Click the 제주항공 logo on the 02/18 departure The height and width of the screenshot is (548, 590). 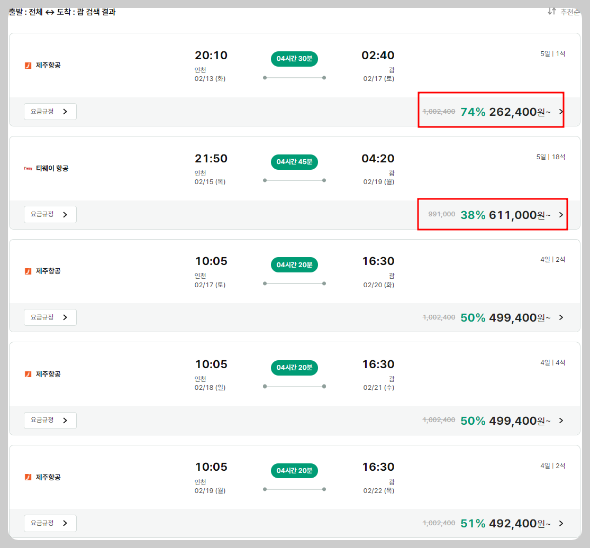tap(28, 374)
